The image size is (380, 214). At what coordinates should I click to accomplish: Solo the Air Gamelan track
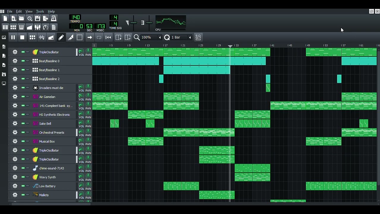[x=28, y=97]
